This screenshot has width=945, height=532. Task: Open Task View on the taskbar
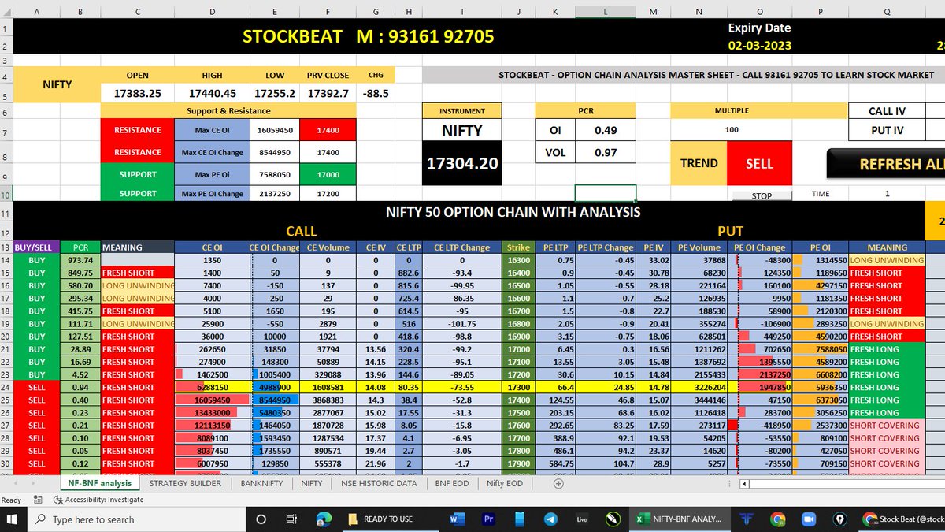pos(291,519)
